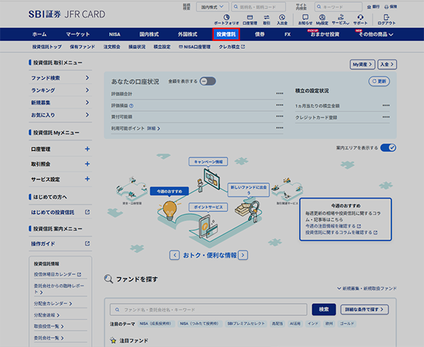The width and height of the screenshot is (424, 347).
Task: Select the NISA tab in main navigation
Action: 114,34
